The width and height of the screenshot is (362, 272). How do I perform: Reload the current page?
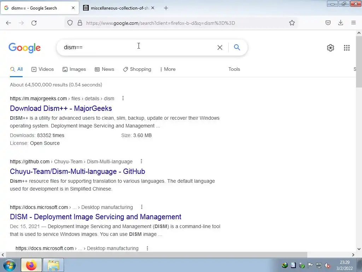(34, 23)
